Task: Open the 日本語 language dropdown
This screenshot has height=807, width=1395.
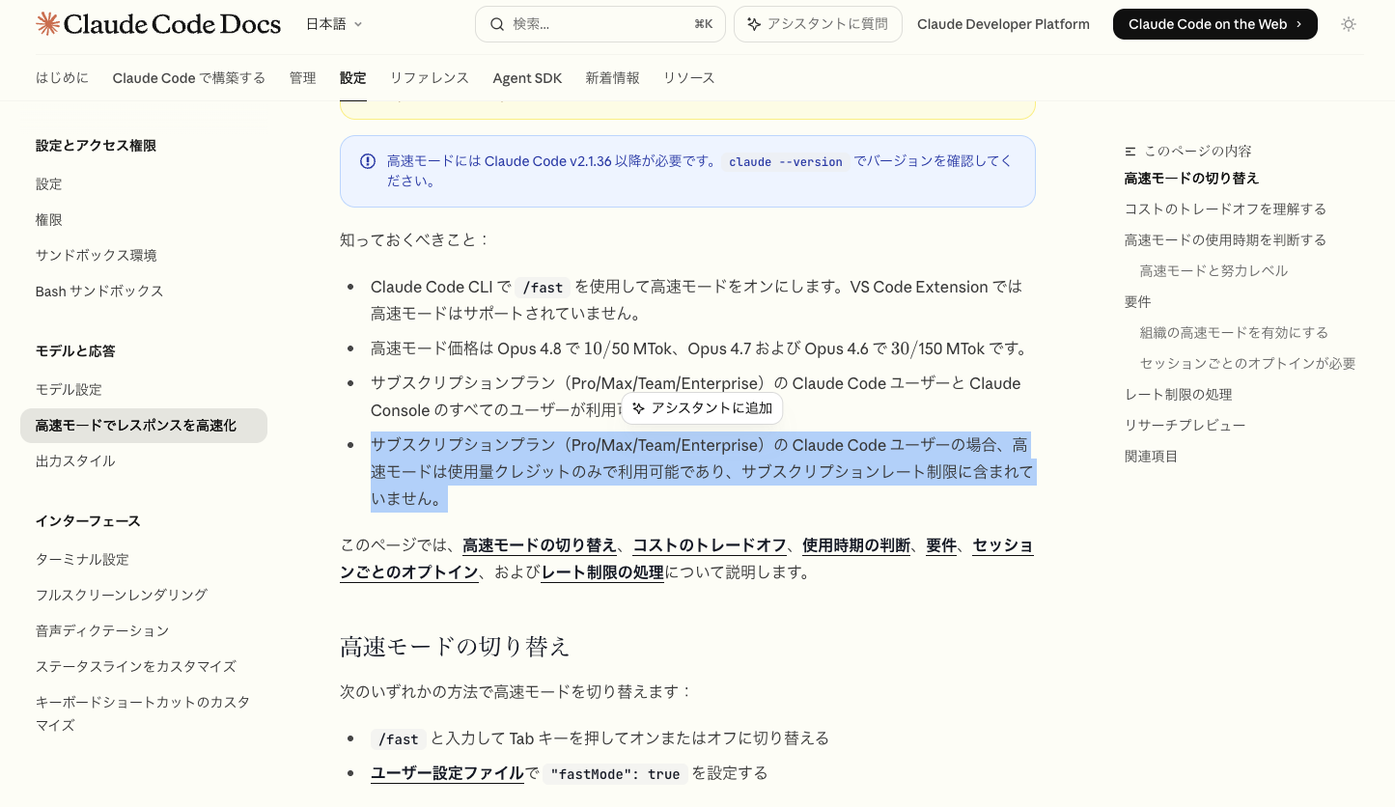Action: (x=334, y=24)
